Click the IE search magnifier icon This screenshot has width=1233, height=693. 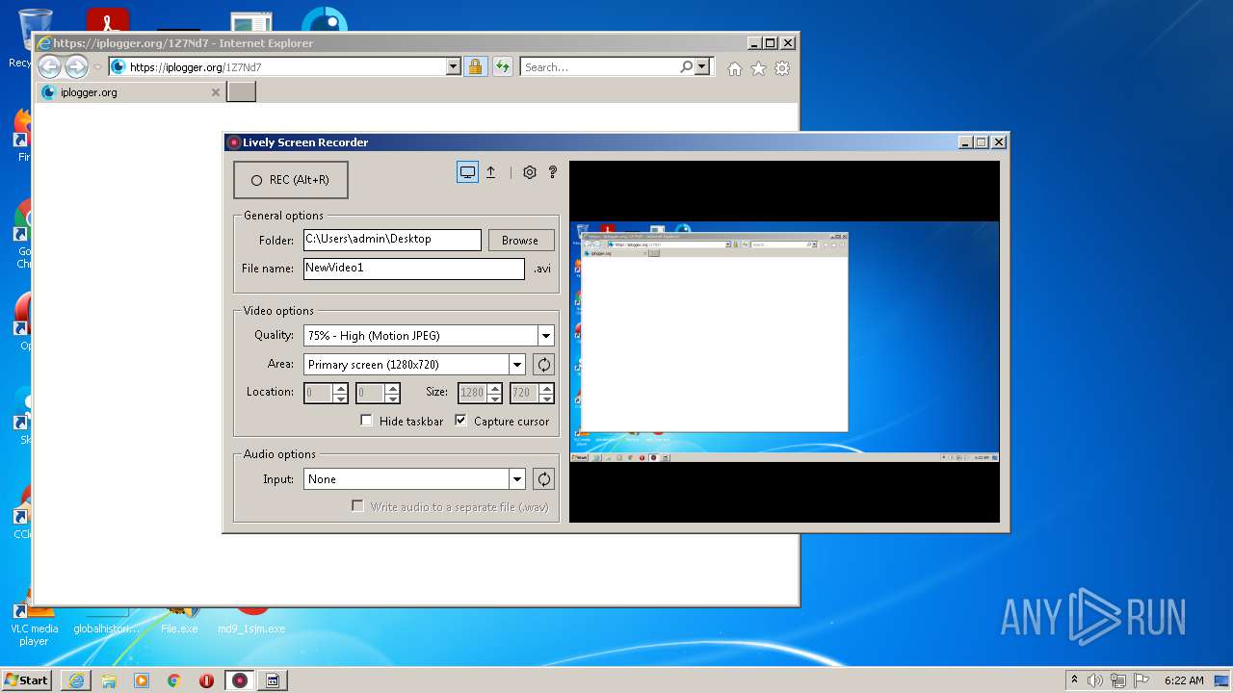[686, 66]
